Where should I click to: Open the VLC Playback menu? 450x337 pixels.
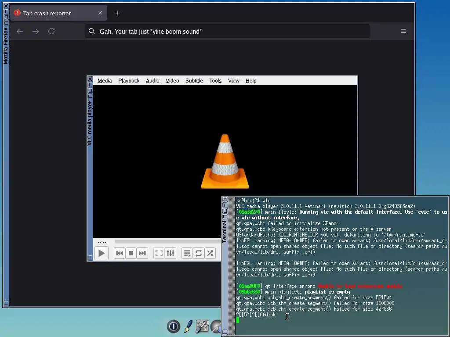tap(129, 81)
